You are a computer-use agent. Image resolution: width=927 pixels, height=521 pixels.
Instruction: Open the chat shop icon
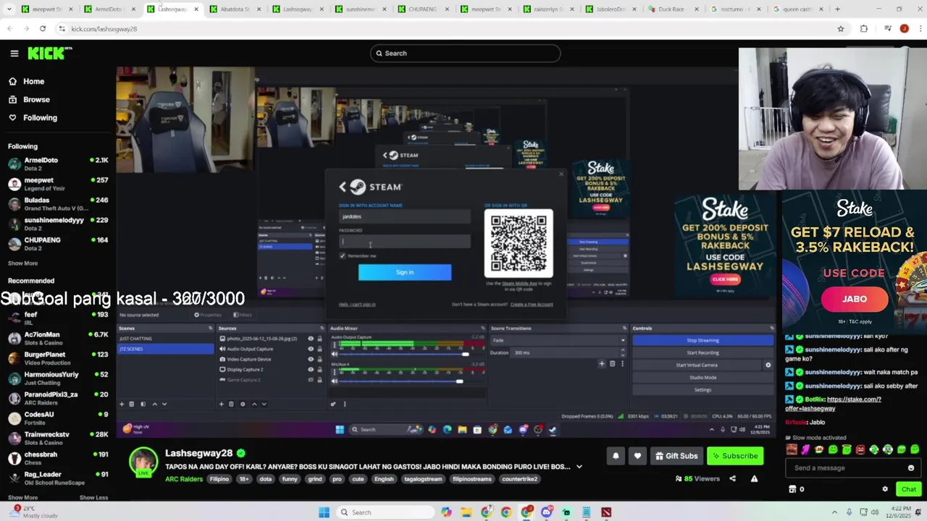click(x=792, y=489)
